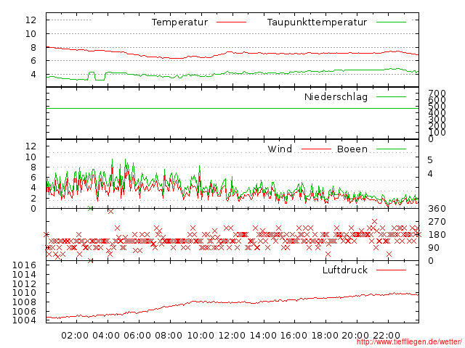Click the 1008 pressure axis value
This screenshot has width=465, height=348.
[x=24, y=302]
